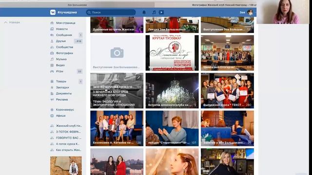Click the Друзья sidebar icon
This screenshot has width=312, height=175.
click(x=52, y=41)
